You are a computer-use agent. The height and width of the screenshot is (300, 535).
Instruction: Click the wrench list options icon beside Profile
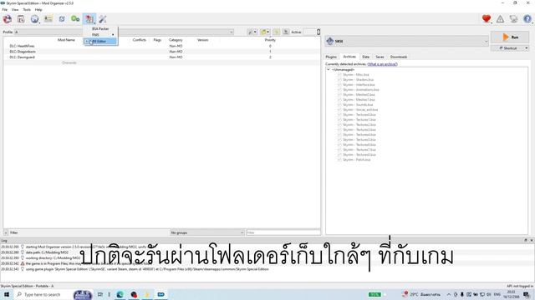tap(251, 32)
